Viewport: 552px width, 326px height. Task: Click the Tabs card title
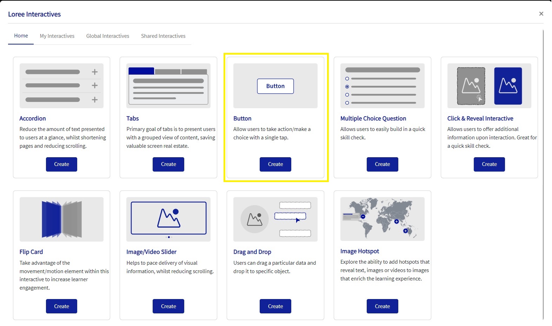click(133, 118)
